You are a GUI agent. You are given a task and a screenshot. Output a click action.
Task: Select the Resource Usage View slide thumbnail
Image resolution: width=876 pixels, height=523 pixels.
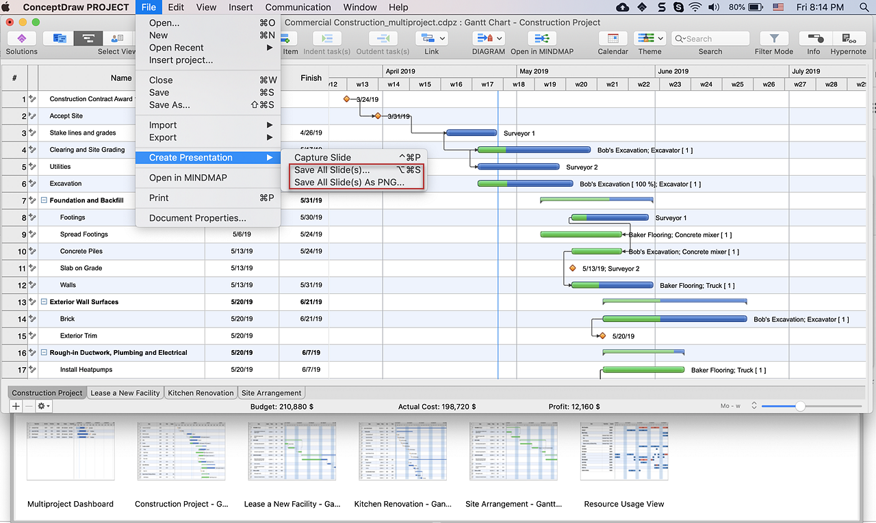[x=623, y=451]
